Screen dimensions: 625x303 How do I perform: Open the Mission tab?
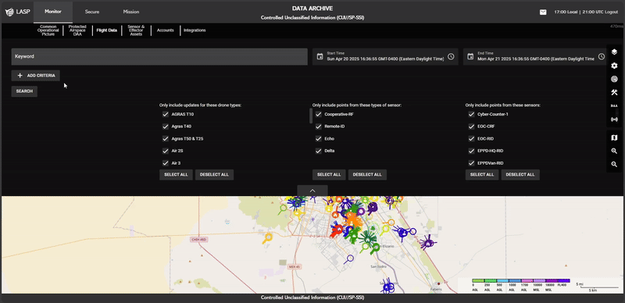(131, 12)
